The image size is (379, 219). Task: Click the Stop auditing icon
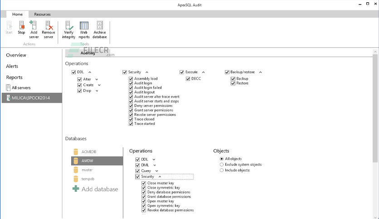21,25
